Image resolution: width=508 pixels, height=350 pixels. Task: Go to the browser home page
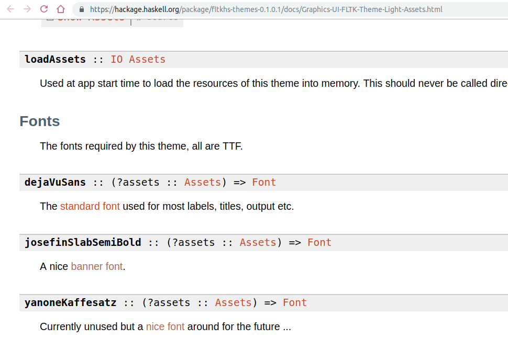61,9
